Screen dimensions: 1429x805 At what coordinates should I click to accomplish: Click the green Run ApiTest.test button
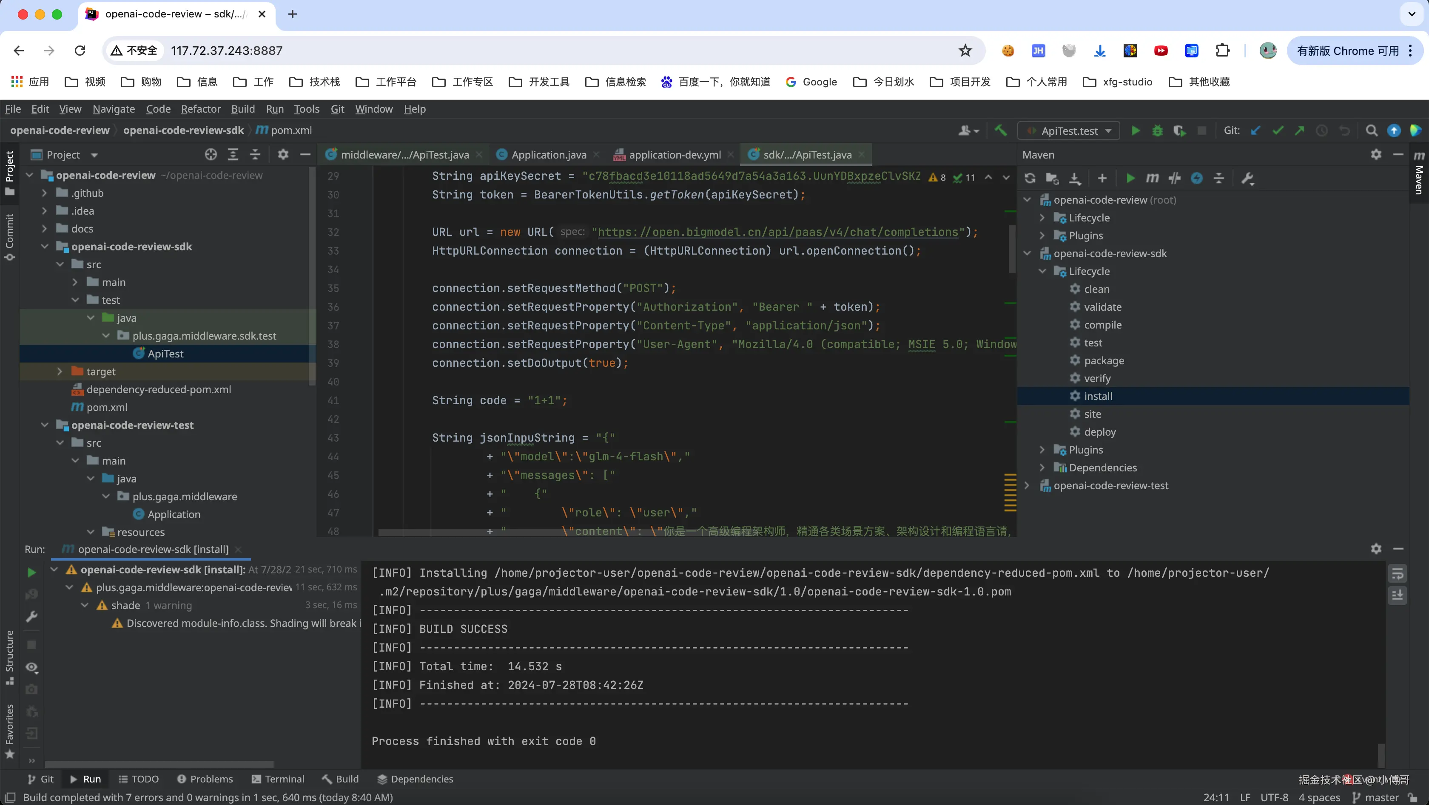pos(1135,131)
